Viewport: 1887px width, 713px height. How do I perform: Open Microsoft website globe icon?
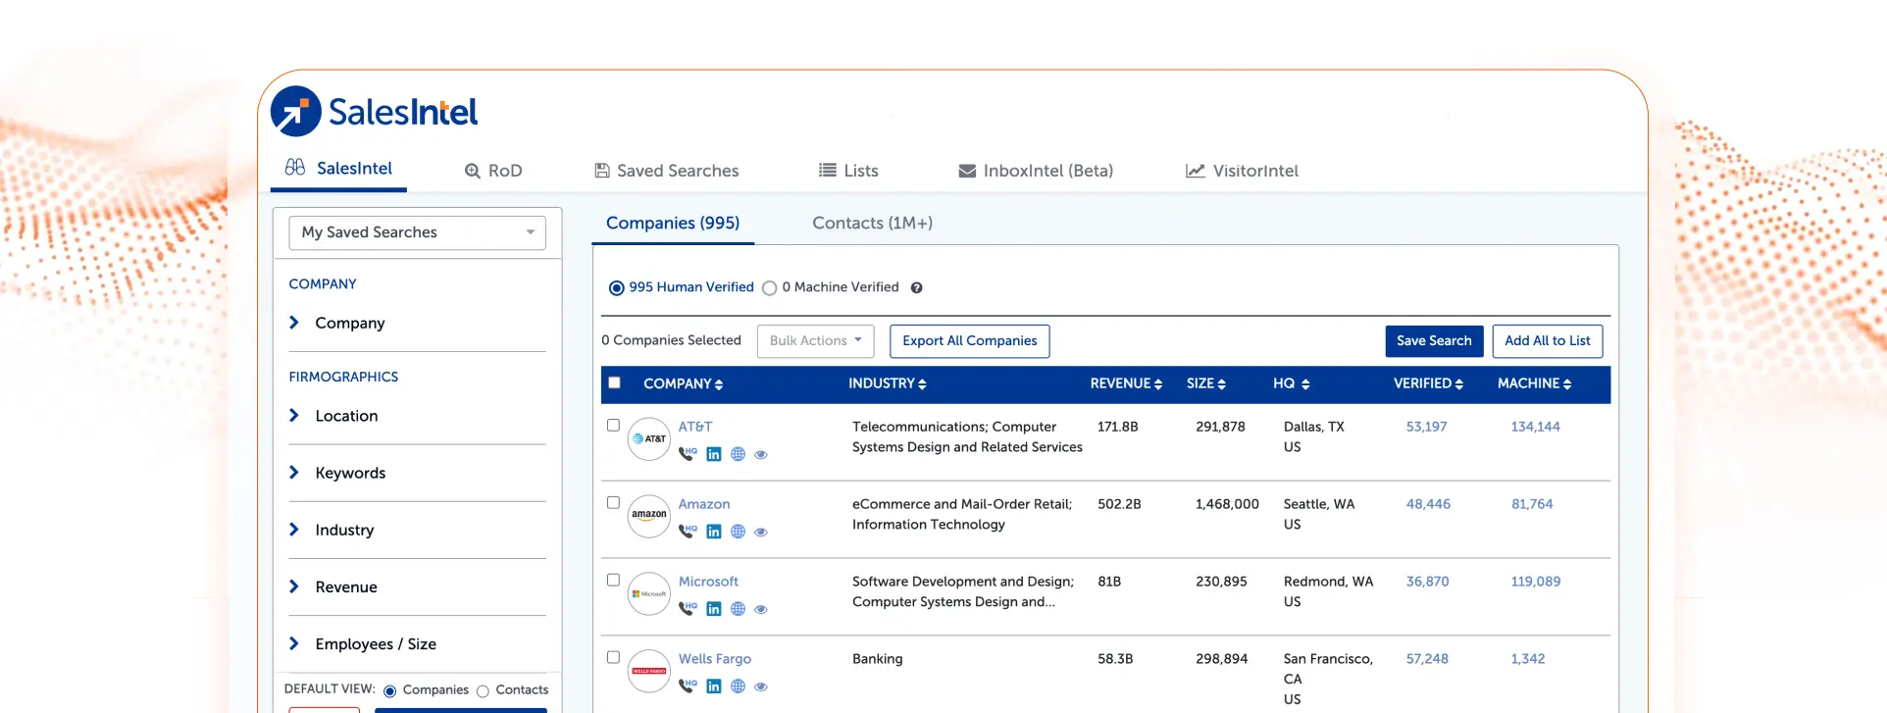coord(739,609)
